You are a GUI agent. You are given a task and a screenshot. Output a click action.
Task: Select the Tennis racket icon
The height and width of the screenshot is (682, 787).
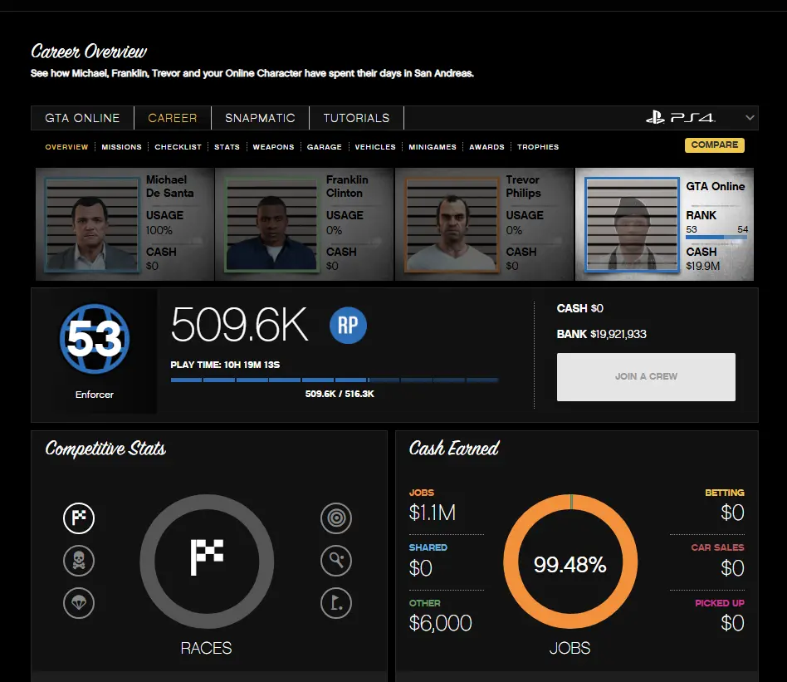(x=336, y=561)
